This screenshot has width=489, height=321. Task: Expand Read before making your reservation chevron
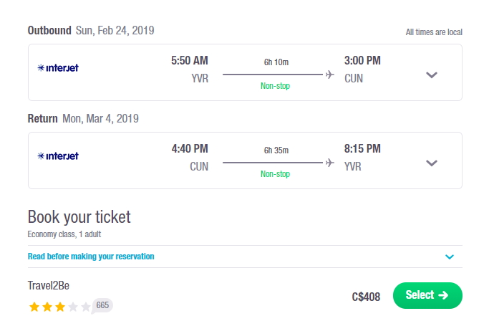click(450, 257)
